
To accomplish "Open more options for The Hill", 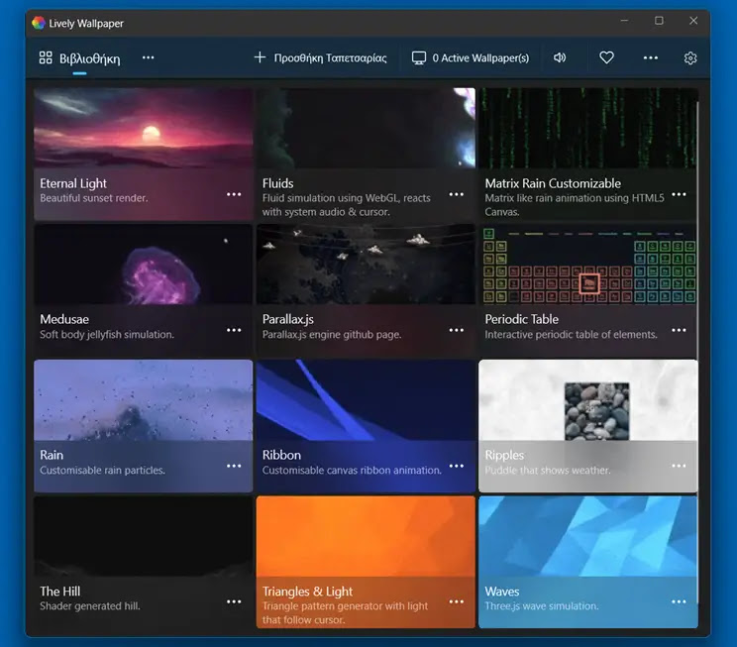I will 234,601.
